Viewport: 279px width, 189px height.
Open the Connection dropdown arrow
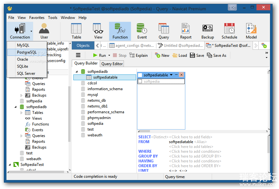click(x=31, y=31)
